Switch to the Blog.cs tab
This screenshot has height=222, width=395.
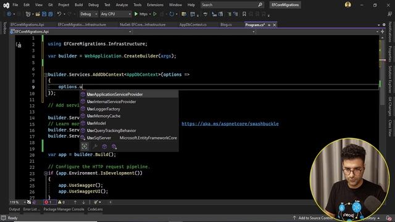[226, 25]
